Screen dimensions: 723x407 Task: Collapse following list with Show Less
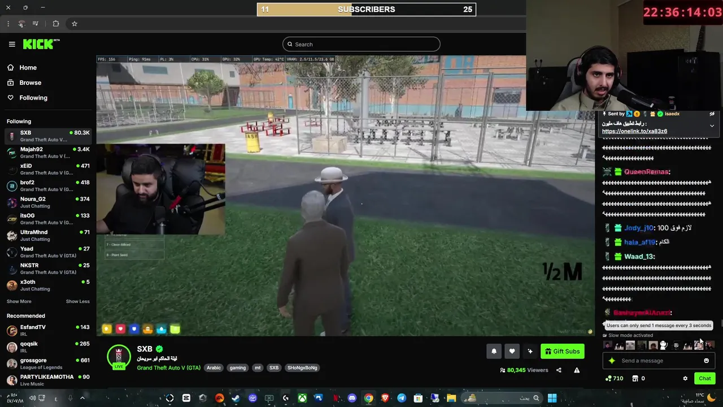(77, 301)
